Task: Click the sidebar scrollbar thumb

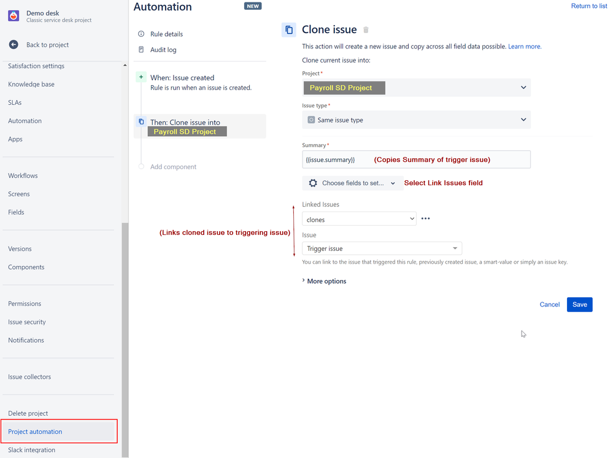Action: tap(125, 340)
